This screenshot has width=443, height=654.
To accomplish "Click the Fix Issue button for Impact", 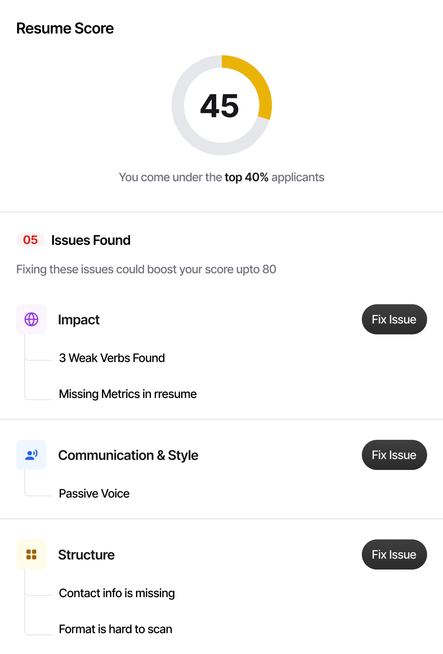I will coord(394,319).
